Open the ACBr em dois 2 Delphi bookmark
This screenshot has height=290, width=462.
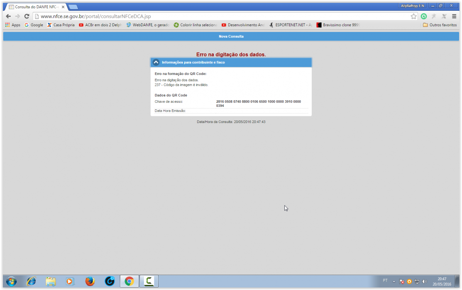(x=100, y=25)
